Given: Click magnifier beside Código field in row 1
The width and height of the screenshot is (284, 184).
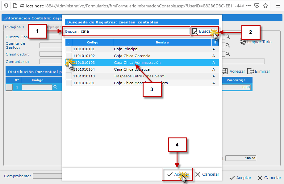Looking at the screenshot, I should [56, 87].
